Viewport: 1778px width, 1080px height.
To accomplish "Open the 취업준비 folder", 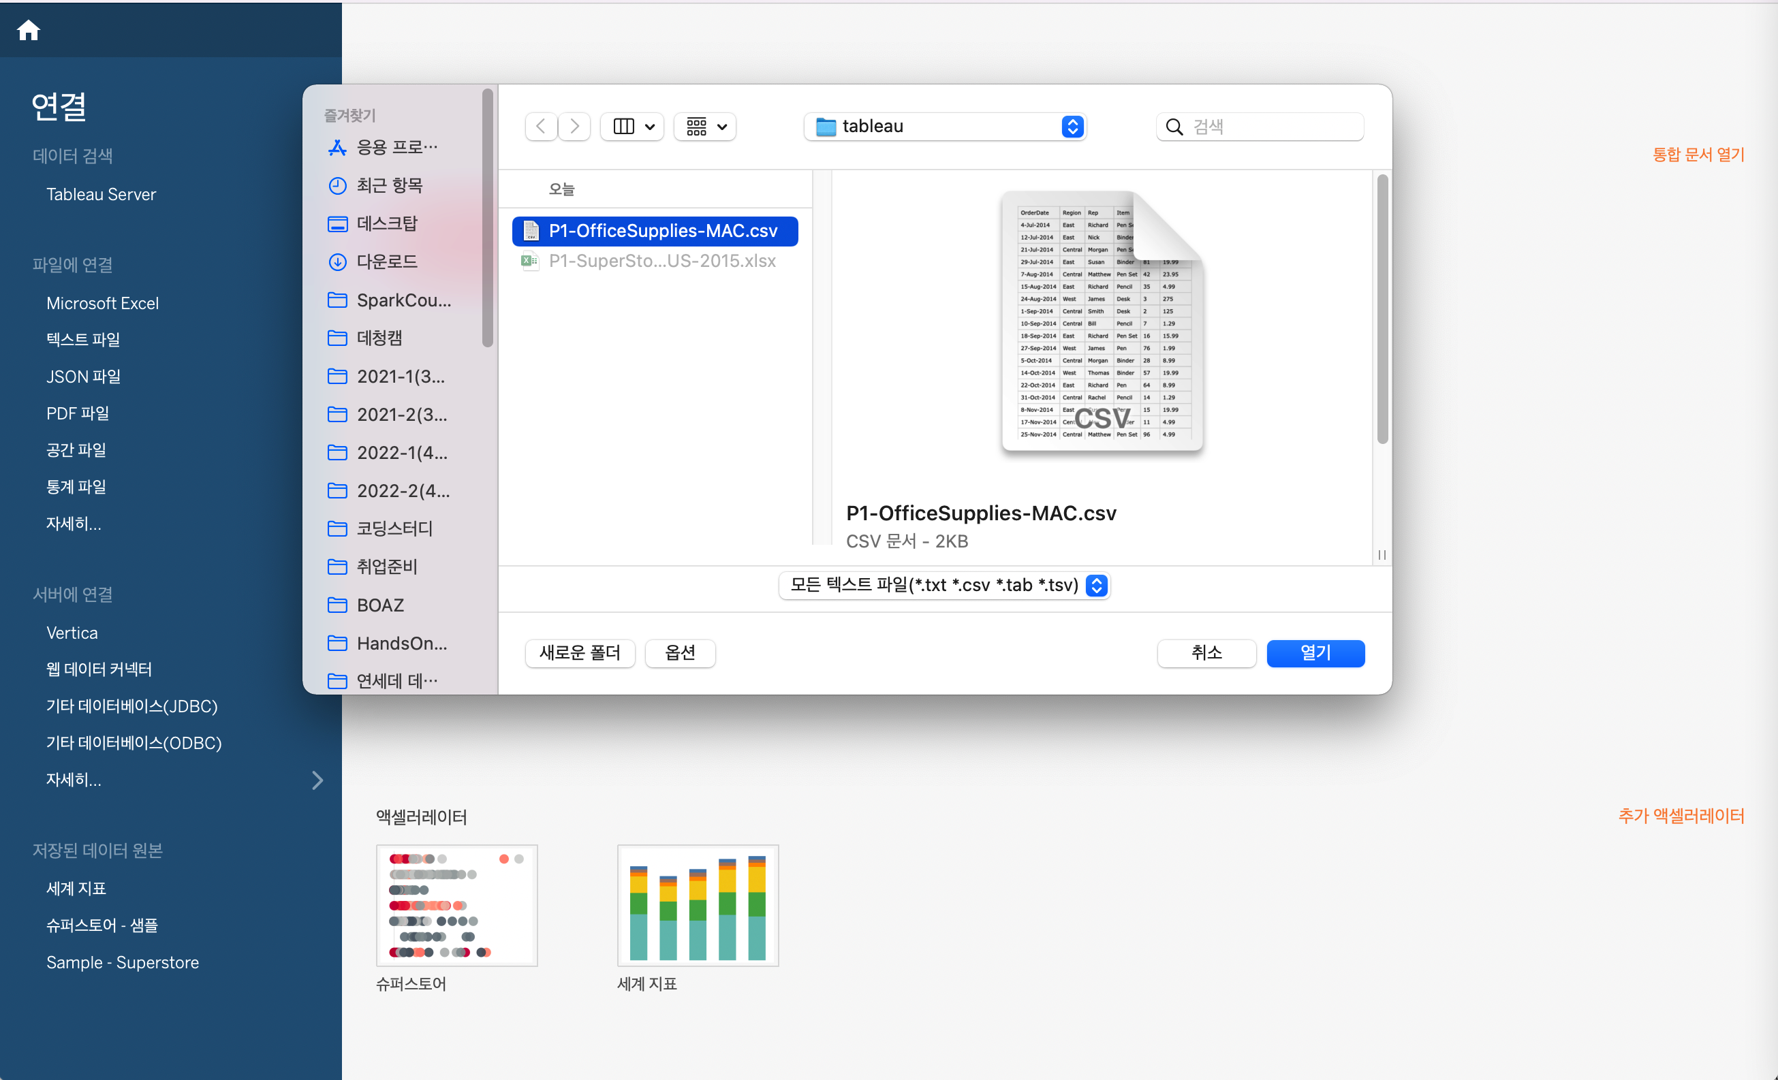I will point(373,567).
